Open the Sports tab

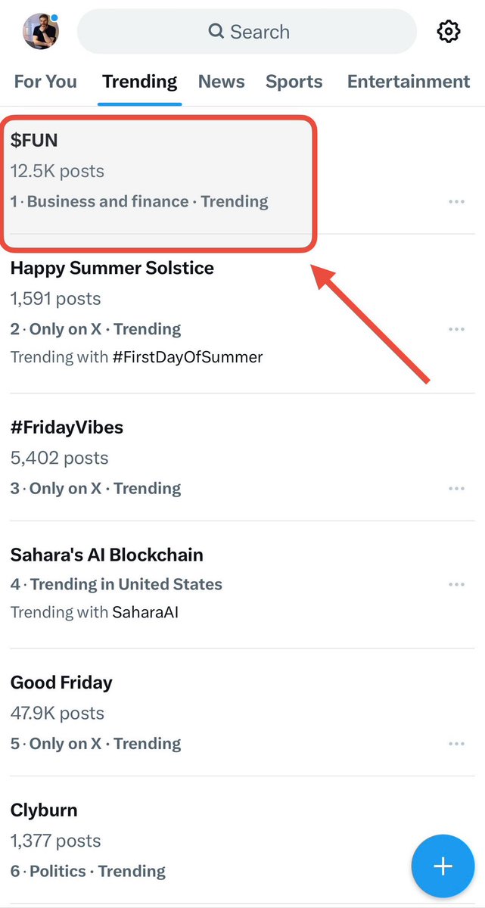(x=294, y=82)
